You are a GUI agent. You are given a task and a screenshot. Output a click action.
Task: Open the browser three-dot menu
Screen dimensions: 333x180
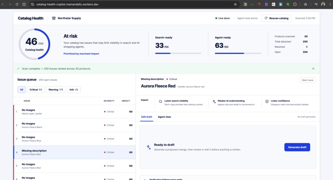330,4
